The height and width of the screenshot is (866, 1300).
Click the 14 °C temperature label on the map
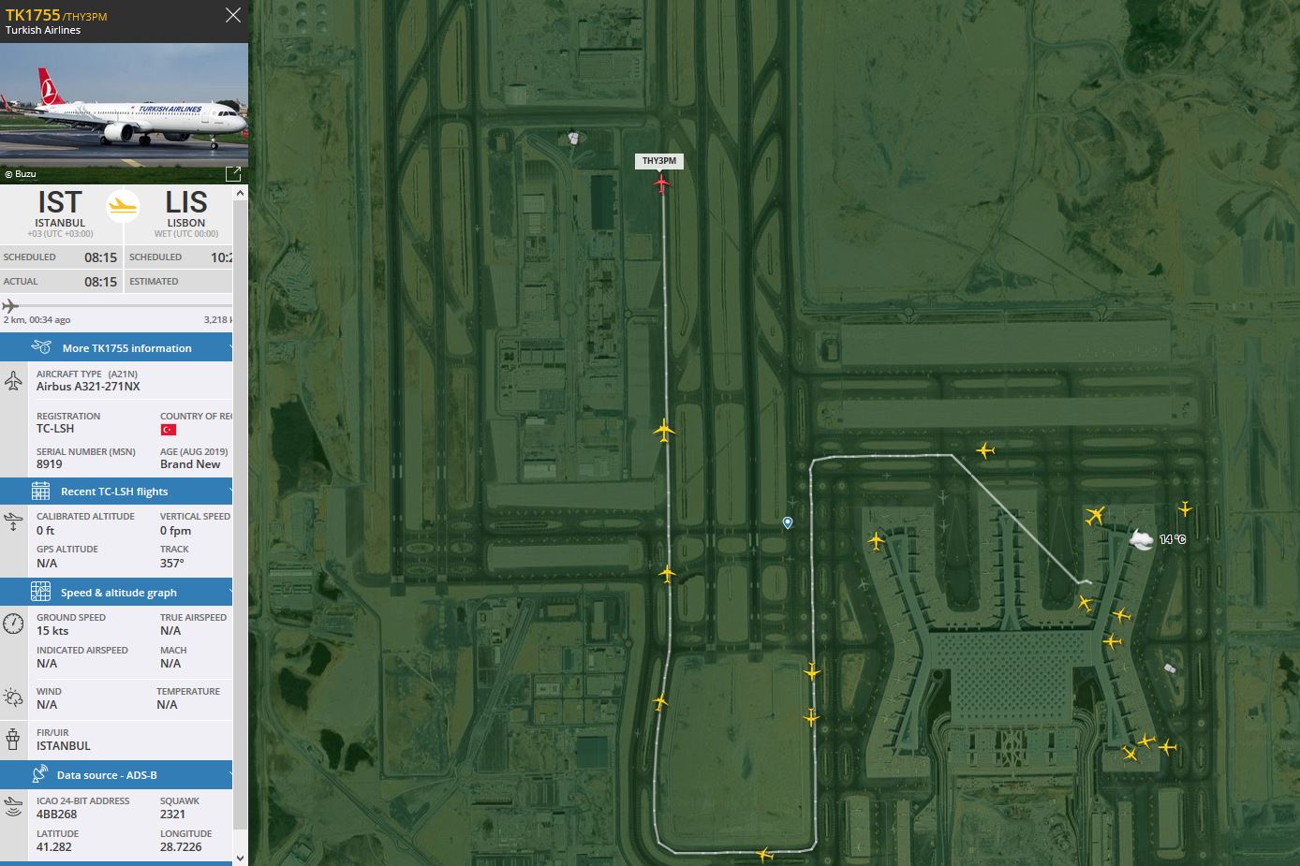(x=1173, y=539)
